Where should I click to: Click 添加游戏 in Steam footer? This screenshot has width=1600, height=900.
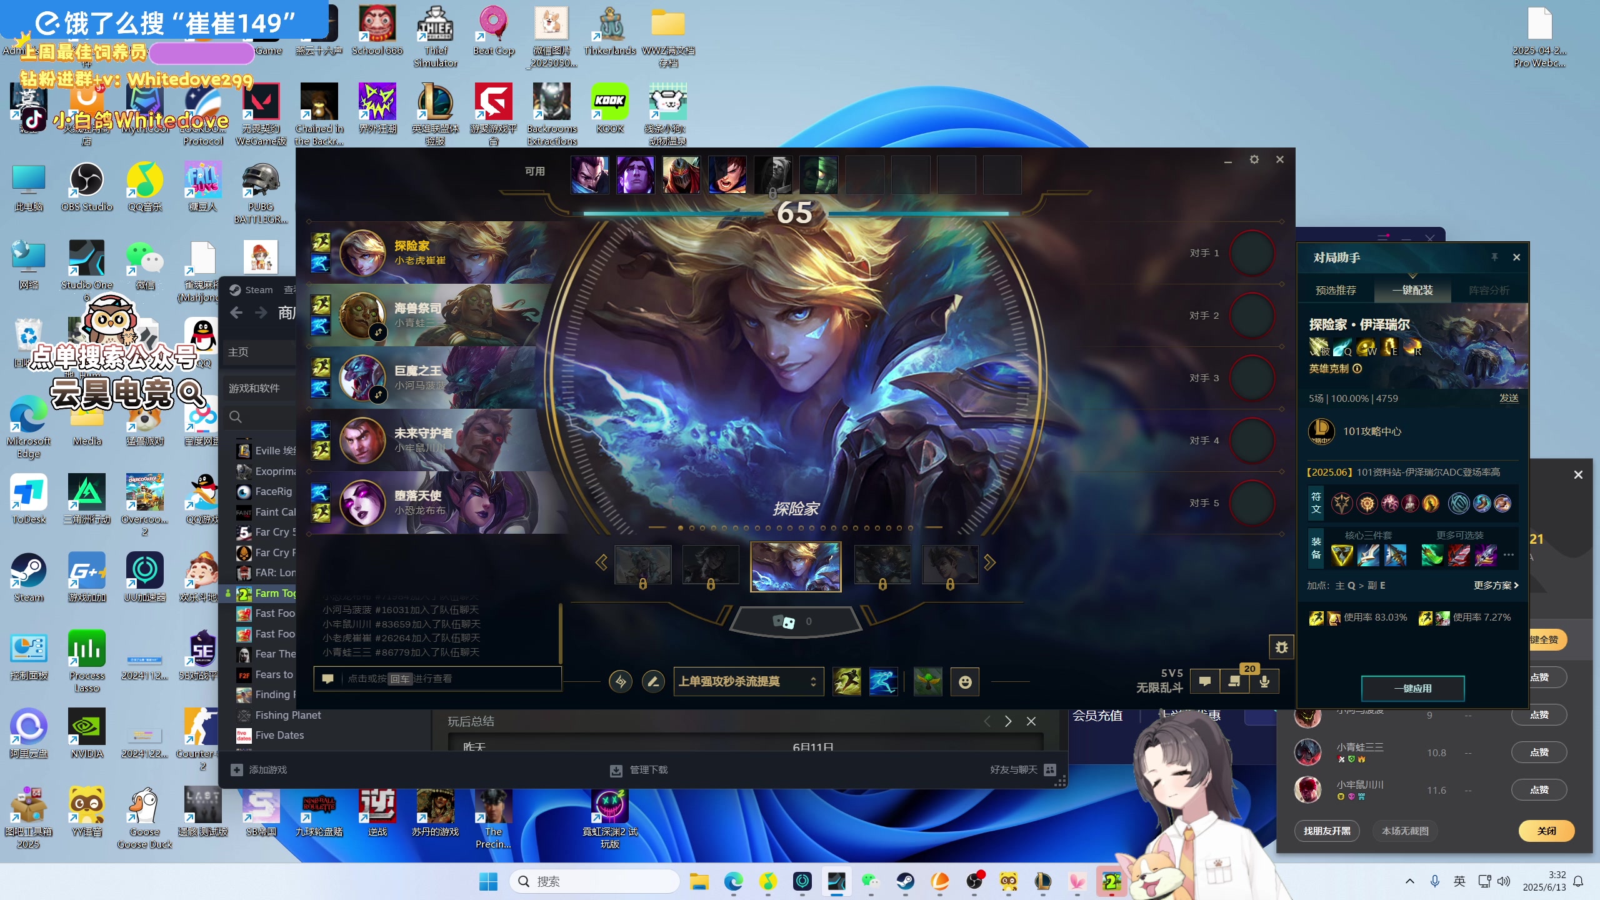(x=259, y=770)
